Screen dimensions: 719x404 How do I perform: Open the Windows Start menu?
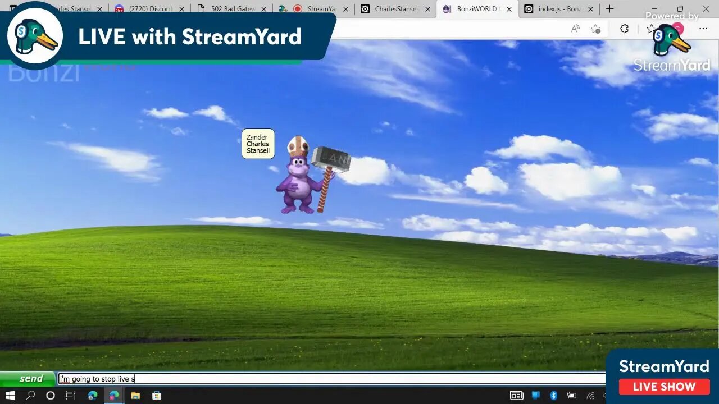(x=10, y=396)
